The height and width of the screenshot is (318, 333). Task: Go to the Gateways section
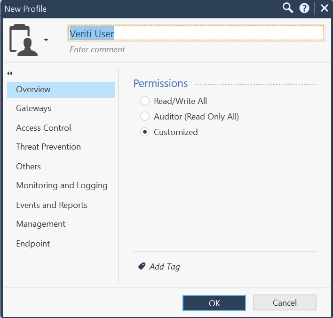[x=33, y=108]
